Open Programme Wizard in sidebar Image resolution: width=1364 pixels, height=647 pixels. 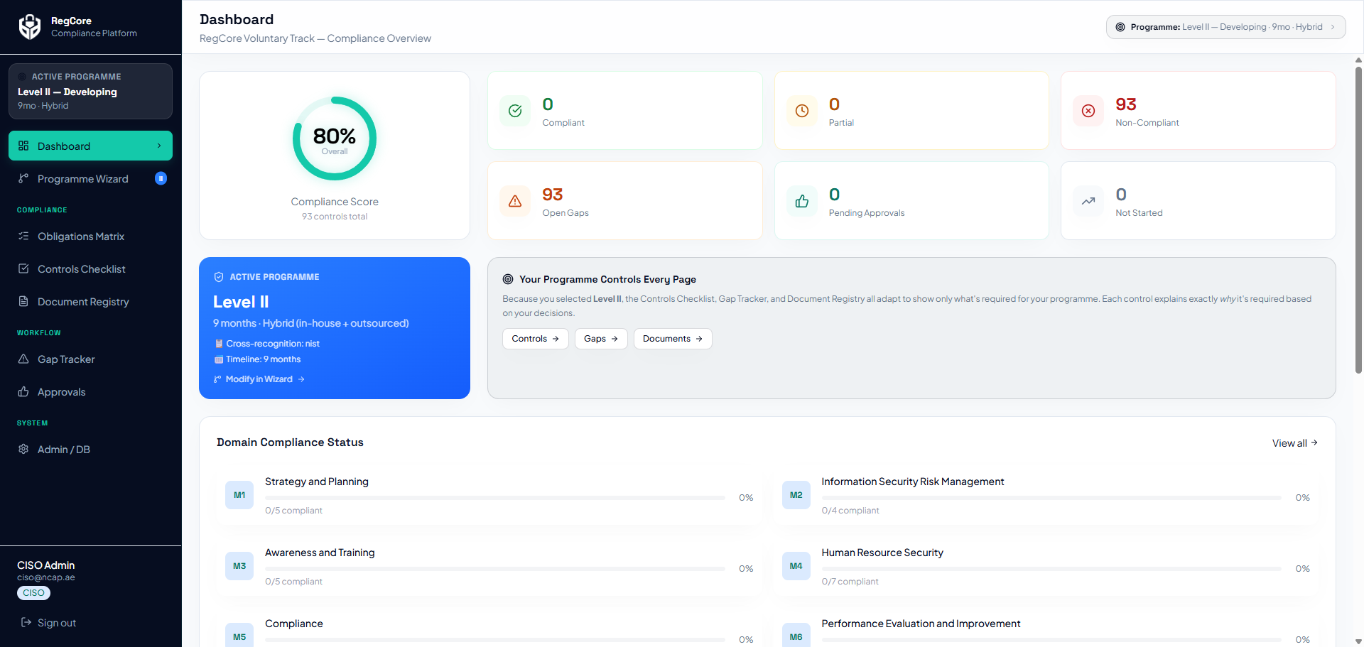point(90,178)
